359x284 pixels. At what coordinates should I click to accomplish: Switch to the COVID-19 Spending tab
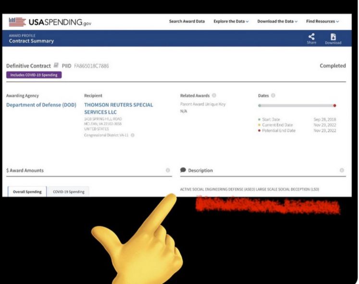click(x=69, y=192)
